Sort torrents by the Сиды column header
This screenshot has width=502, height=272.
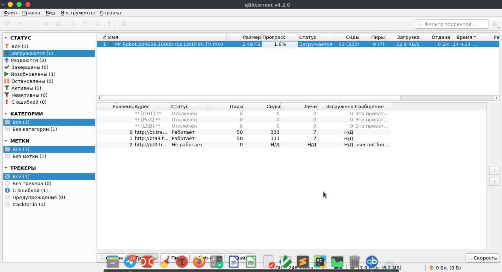347,37
